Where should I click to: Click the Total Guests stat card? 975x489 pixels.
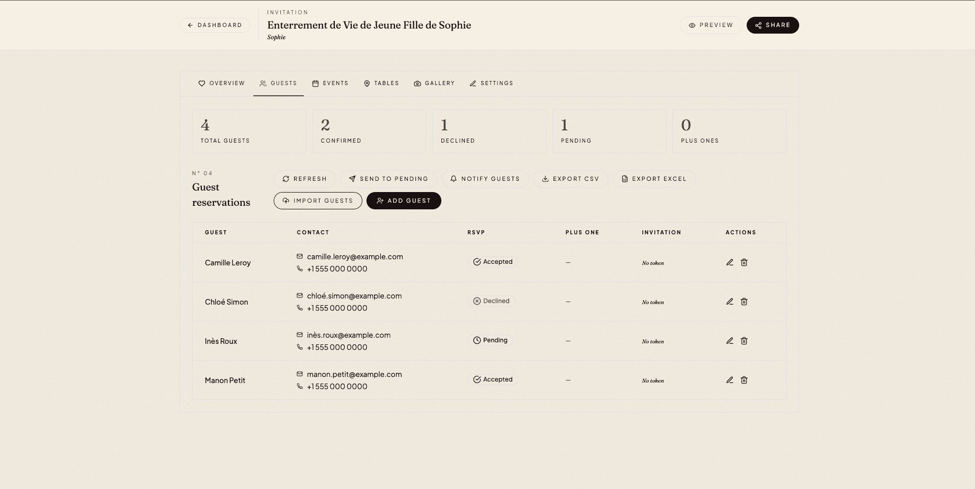(x=249, y=131)
